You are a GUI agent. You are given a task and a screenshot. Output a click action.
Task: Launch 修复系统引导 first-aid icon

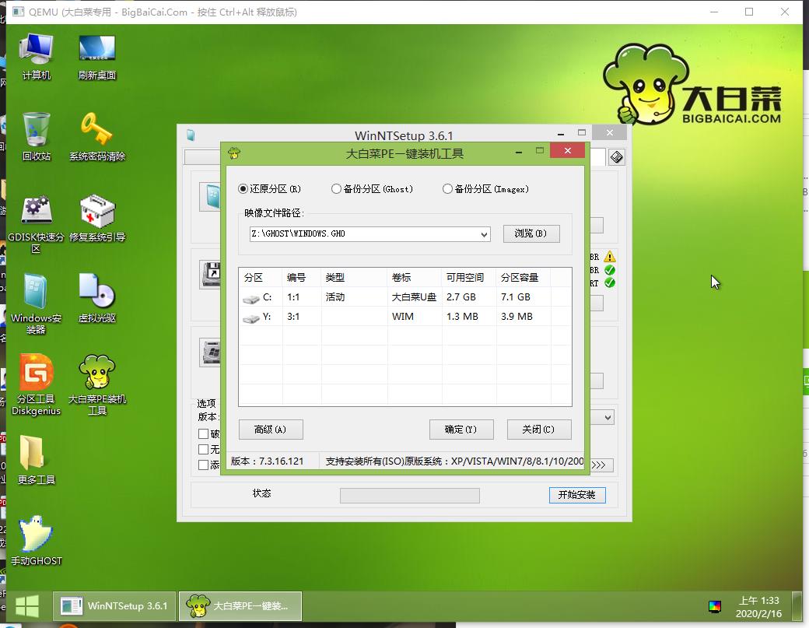coord(97,218)
